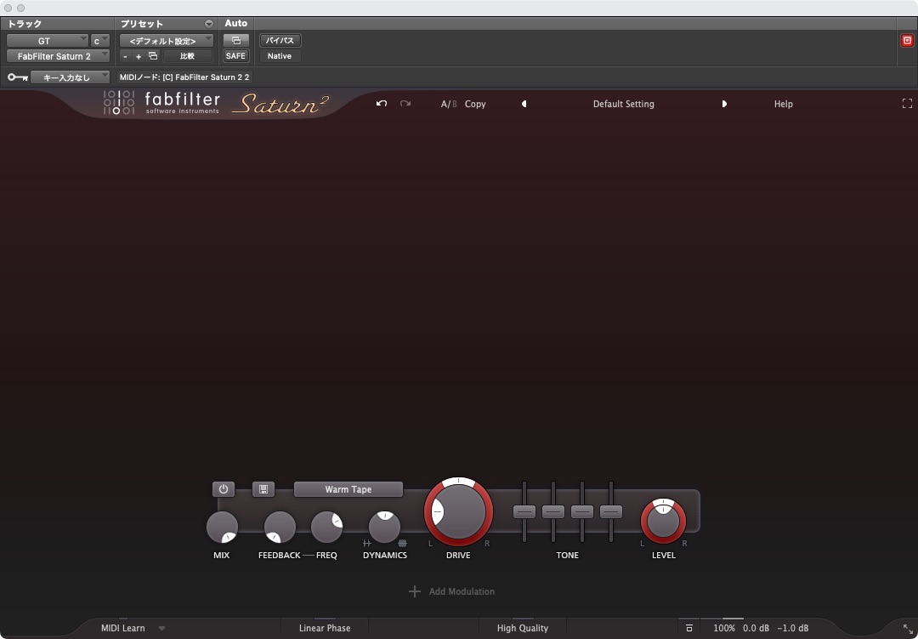Click the 100% mix value in the bottom bar
This screenshot has height=639, width=918.
pos(724,628)
